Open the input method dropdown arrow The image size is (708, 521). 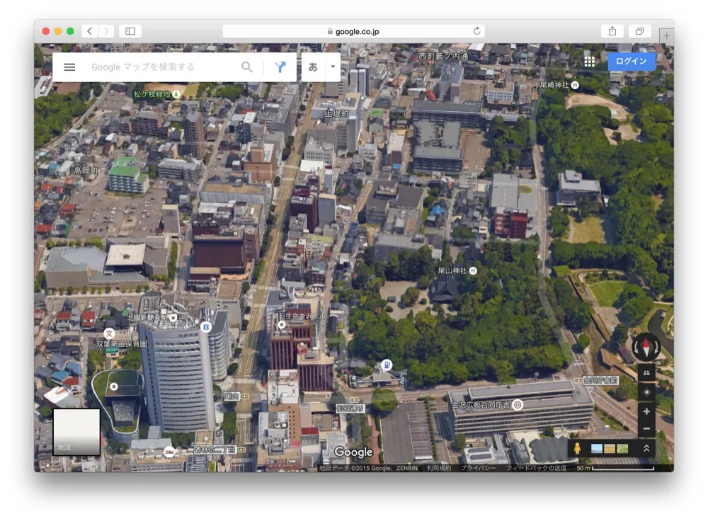[x=331, y=67]
